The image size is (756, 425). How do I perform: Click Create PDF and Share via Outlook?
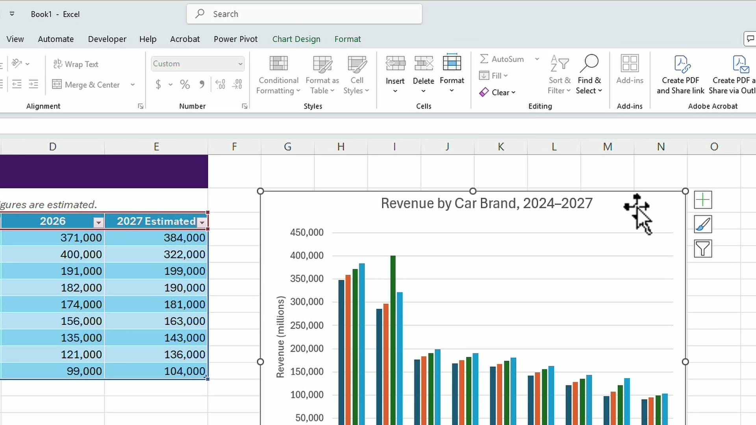pos(732,75)
